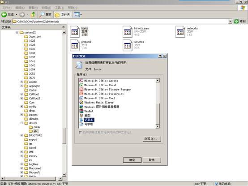The width and height of the screenshot is (248, 186).
Task: Go up one folder level icon
Action: [x=33, y=14]
